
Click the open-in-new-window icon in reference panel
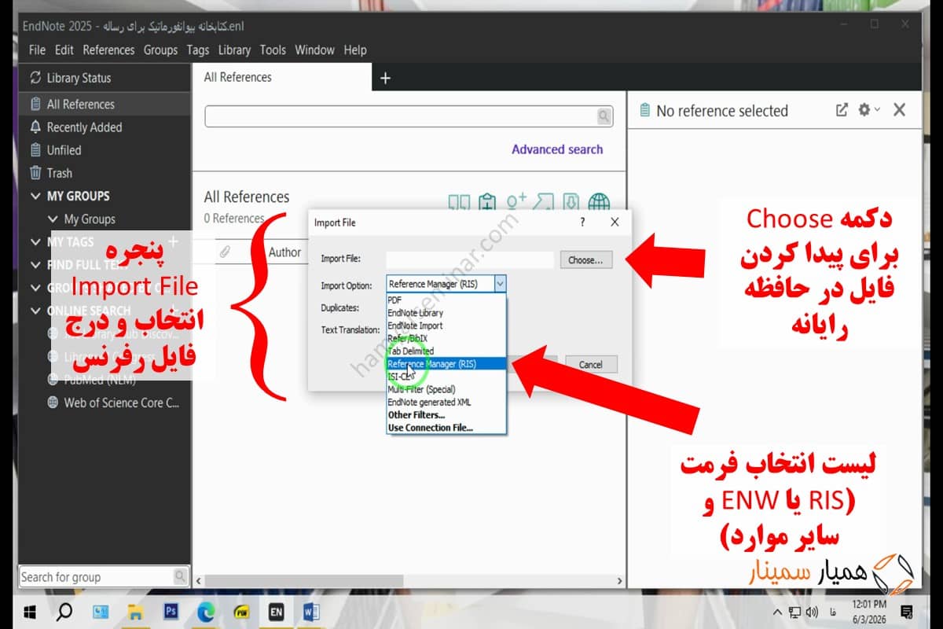point(842,110)
